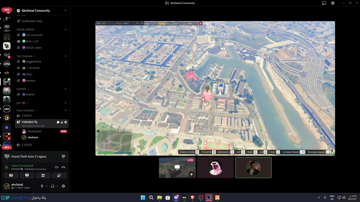Viewport: 360px width, 202px height.
Task: Show hidden tray icons chevron
Action: click(x=319, y=198)
